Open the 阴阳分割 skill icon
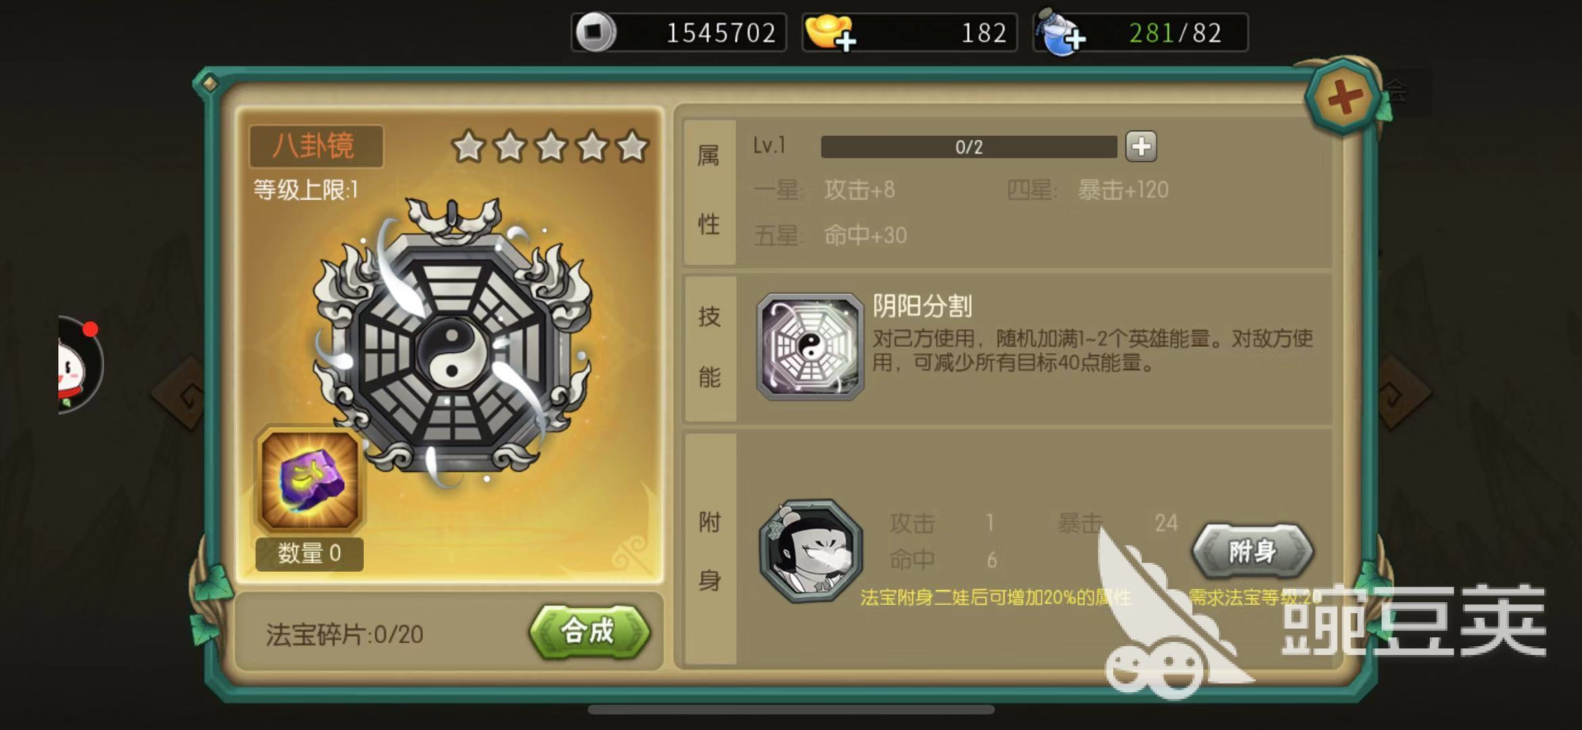The width and height of the screenshot is (1582, 730). pos(810,347)
